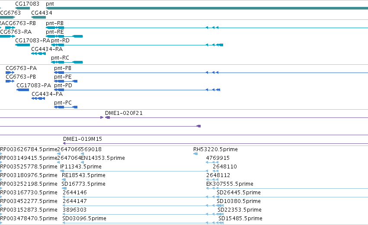Select the pnt gene label

tap(50, 4)
